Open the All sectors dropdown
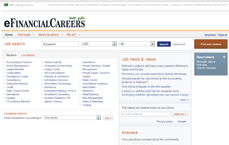This screenshot has height=145, width=229. click(137, 44)
